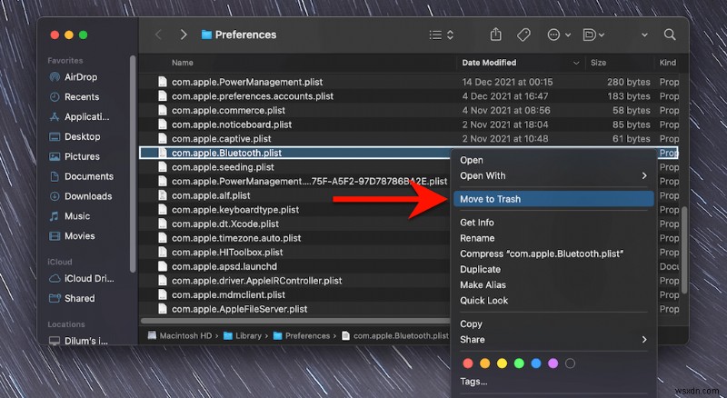Open the Finder search icon

click(670, 35)
